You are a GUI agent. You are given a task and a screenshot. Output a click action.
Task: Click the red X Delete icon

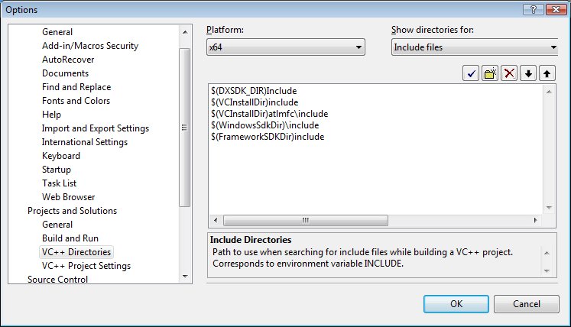pos(509,73)
